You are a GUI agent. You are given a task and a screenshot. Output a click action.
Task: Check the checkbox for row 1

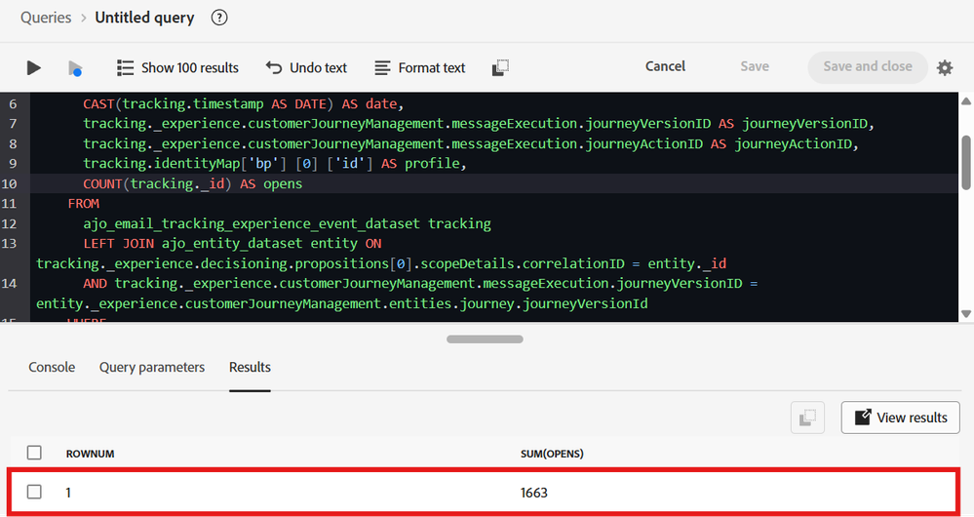click(35, 493)
